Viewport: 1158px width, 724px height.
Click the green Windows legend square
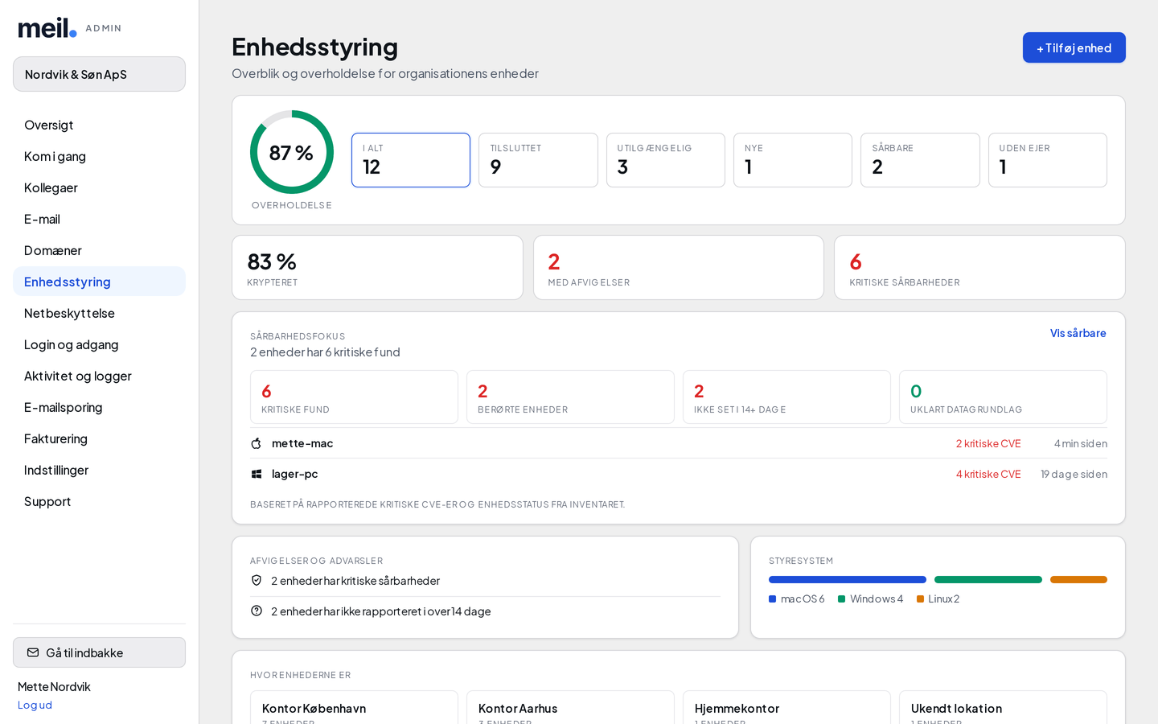841,599
